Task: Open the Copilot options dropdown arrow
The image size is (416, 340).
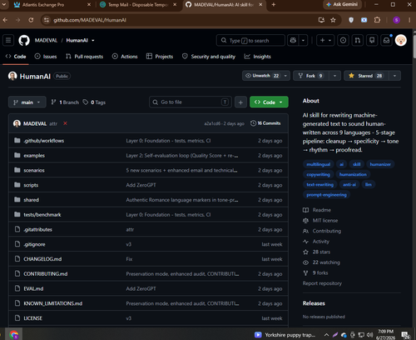Action: (303, 41)
